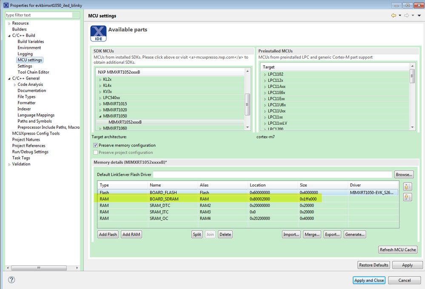Click Restore Defaults button
Image resolution: width=425 pixels, height=289 pixels.
point(374,265)
